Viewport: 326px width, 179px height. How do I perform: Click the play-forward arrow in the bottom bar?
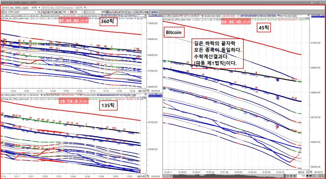click(288, 176)
